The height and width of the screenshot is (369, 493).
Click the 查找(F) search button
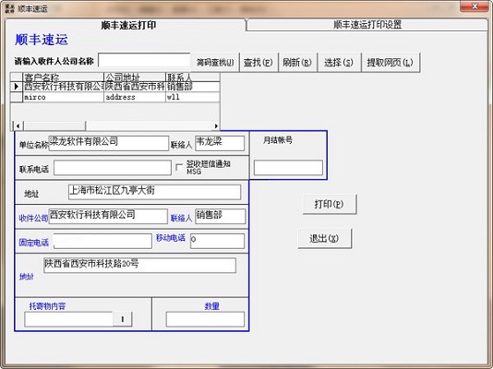point(259,63)
